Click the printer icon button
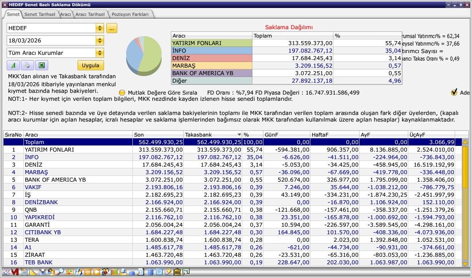Viewport: 472px width, 278px height. point(27,65)
